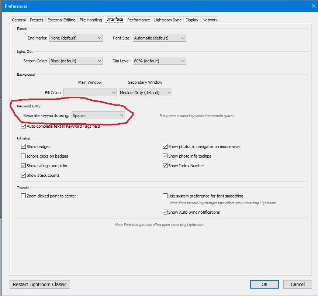Switch to Lightroom Sync tab
Viewport: 318px width, 296px height.
pos(168,20)
